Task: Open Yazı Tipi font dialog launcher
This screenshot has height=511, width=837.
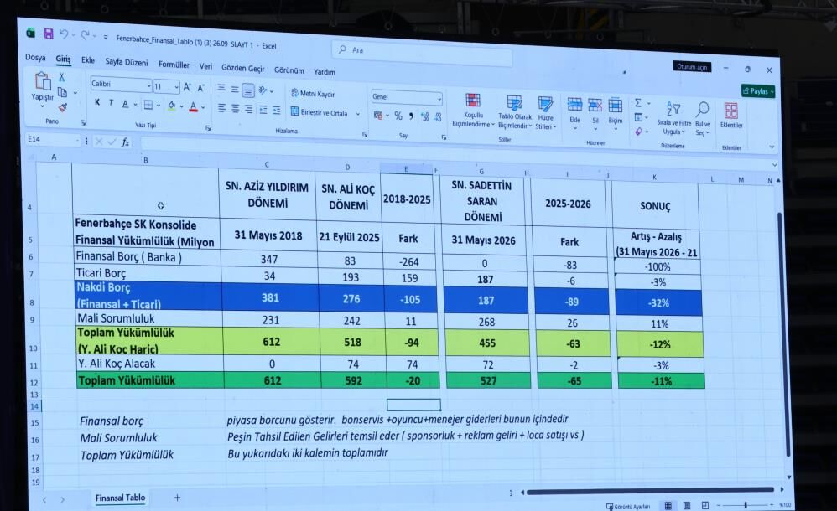Action: point(208,128)
